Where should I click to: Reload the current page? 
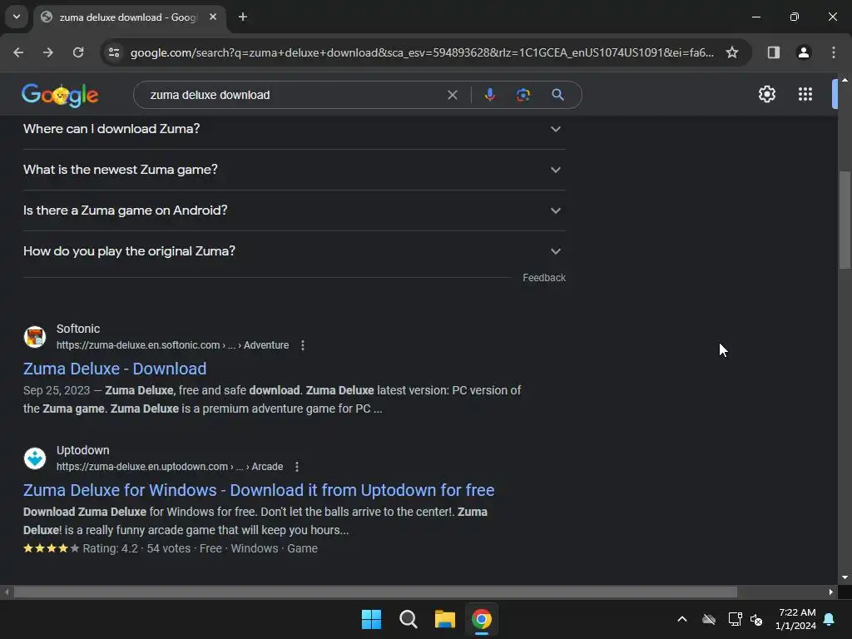click(x=78, y=52)
